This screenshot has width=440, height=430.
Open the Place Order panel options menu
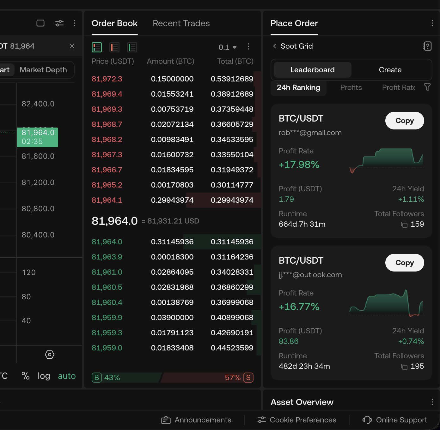click(432, 23)
